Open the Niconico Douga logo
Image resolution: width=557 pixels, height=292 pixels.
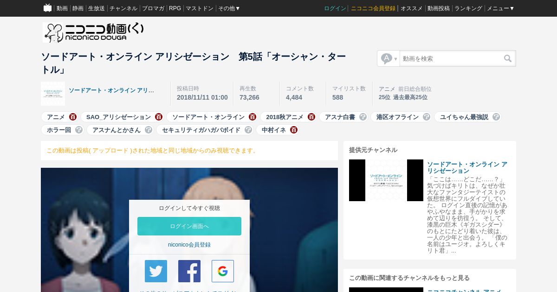point(94,32)
